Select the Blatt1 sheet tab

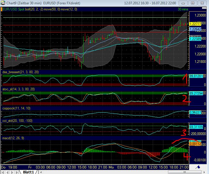28,172
